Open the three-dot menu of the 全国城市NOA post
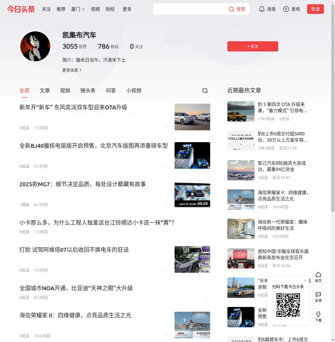Image resolution: width=335 pixels, height=342 pixels. pyautogui.click(x=208, y=297)
